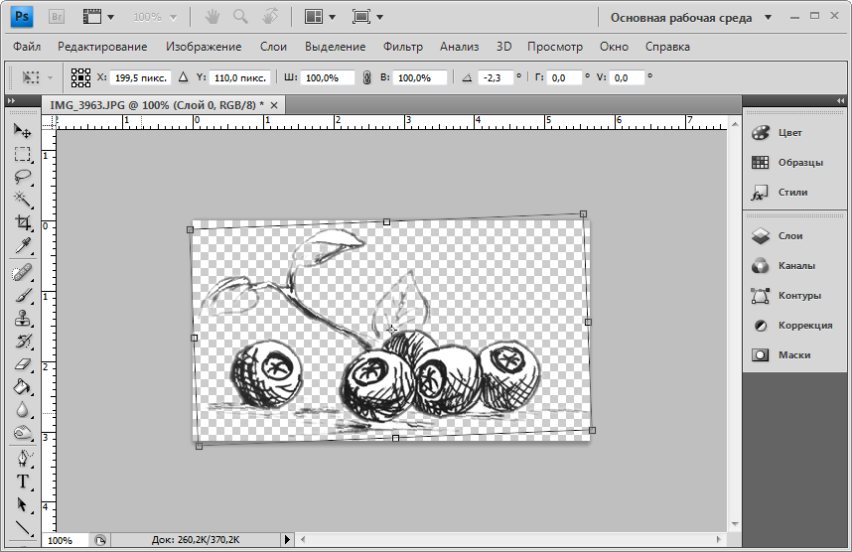
Task: Select the Move tool
Action: click(x=22, y=130)
